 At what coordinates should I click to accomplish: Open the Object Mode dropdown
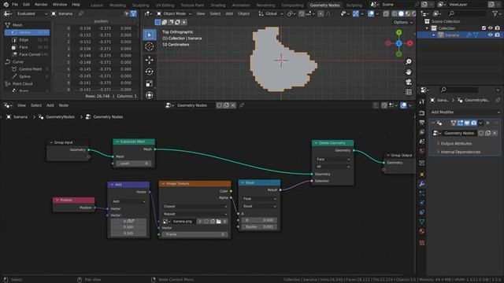(174, 14)
